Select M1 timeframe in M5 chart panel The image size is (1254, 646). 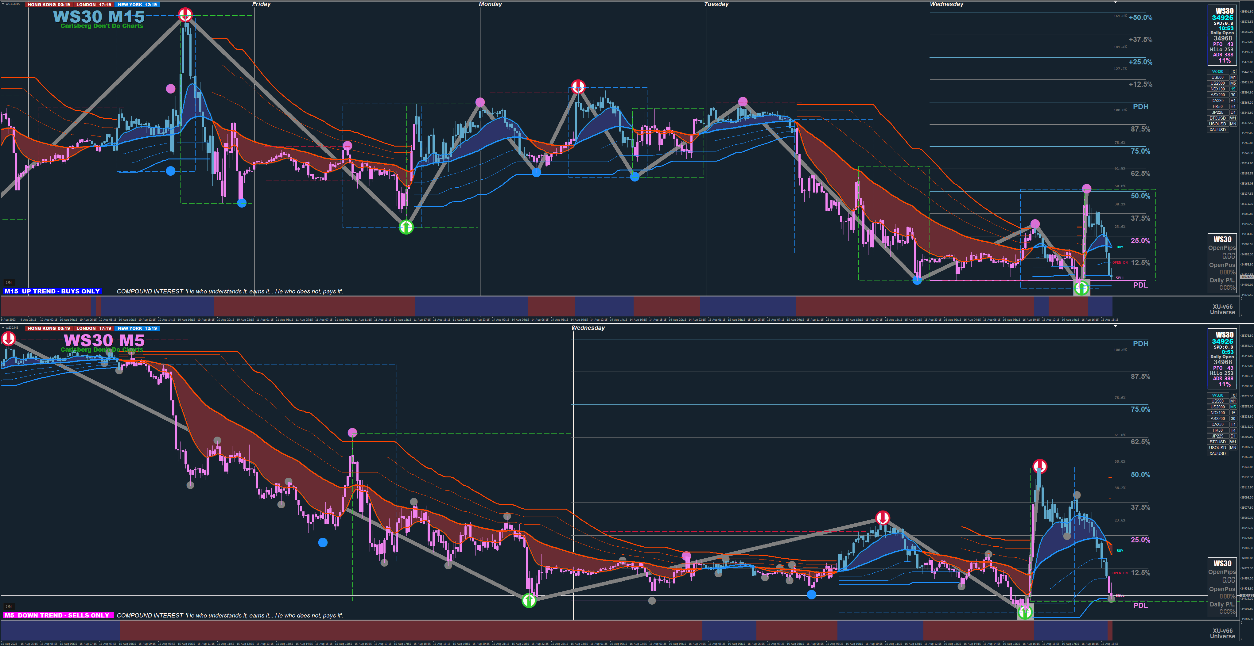1233,401
